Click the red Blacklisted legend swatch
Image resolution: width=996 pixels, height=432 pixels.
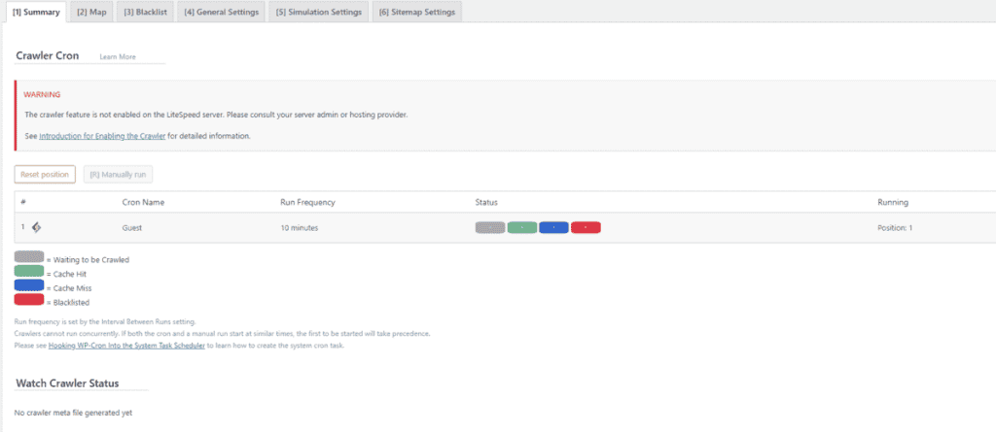pyautogui.click(x=28, y=299)
